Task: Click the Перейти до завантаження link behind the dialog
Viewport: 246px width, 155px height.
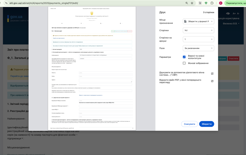Action: [x=19, y=76]
